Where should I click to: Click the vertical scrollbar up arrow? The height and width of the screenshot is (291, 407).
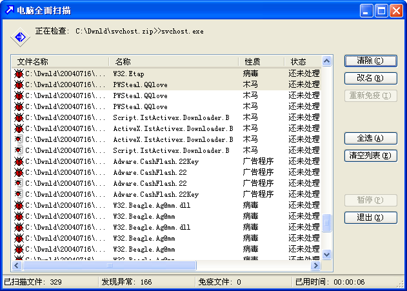[326, 62]
